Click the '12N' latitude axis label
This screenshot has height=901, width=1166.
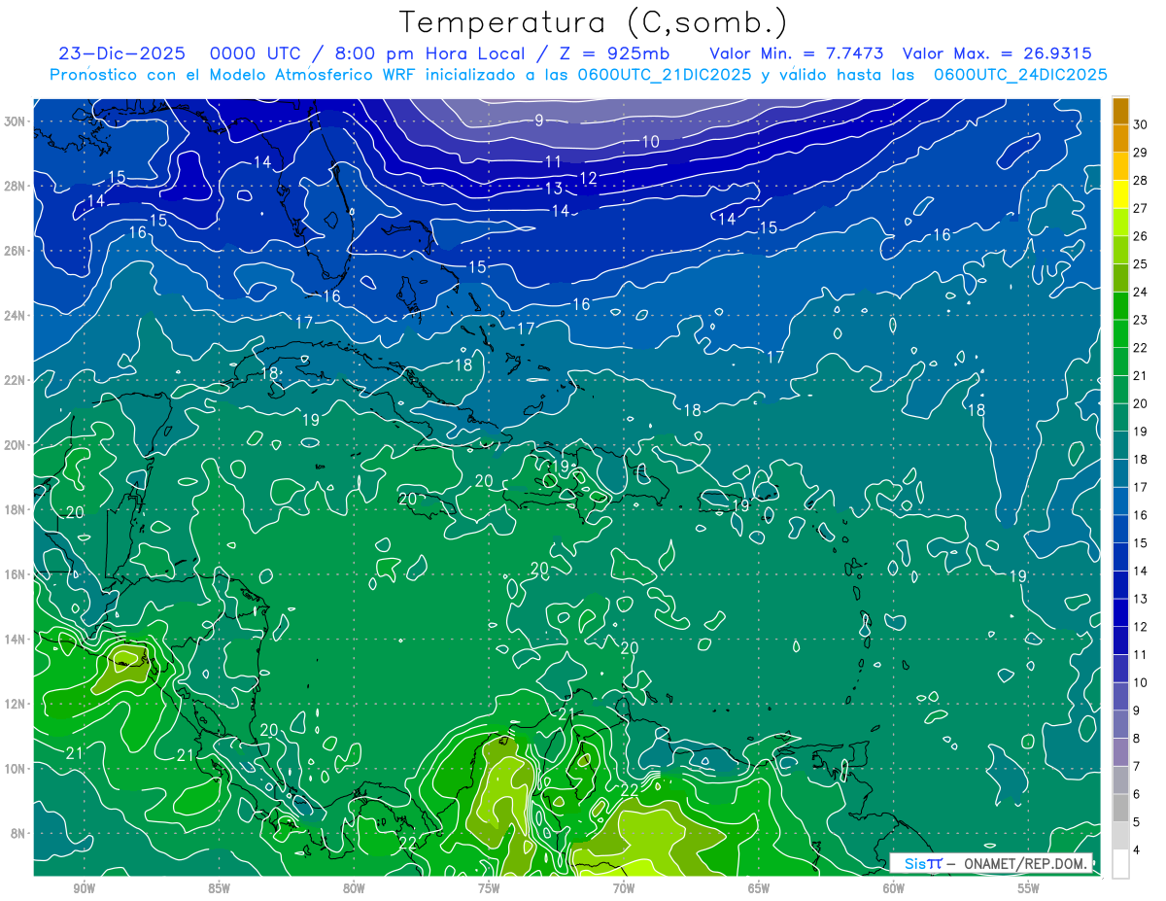tap(16, 704)
